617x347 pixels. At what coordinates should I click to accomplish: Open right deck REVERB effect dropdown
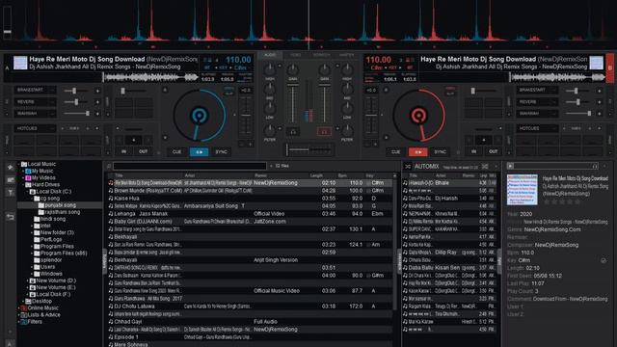pyautogui.click(x=537, y=102)
